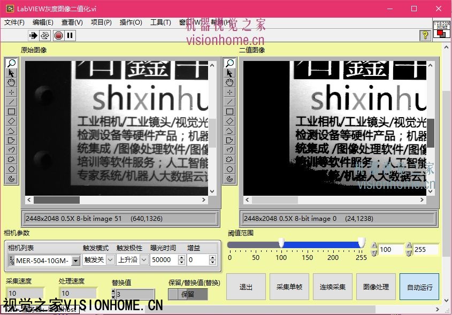This screenshot has width=452, height=315.
Task: Expand the 触发模式 dropdown
Action: 110,260
